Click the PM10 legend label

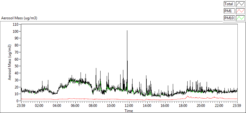click(229, 18)
